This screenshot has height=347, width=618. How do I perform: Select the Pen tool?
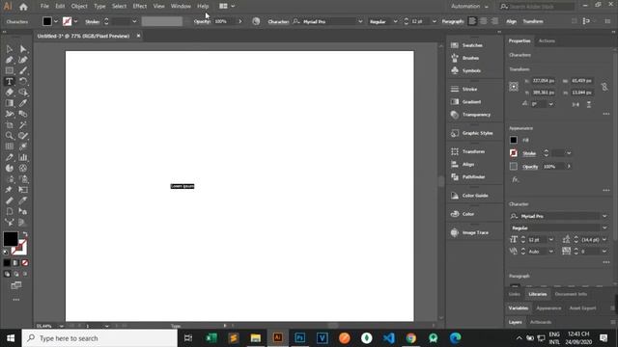[x=9, y=60]
